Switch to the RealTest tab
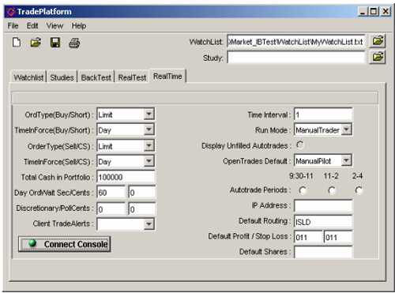Screen dimensions: 395x293 [x=132, y=77]
